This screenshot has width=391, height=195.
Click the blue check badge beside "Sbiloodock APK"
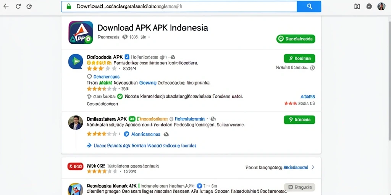click(127, 57)
